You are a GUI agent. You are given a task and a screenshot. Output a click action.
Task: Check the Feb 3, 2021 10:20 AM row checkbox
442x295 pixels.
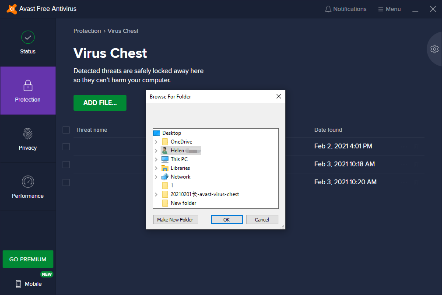click(x=66, y=182)
